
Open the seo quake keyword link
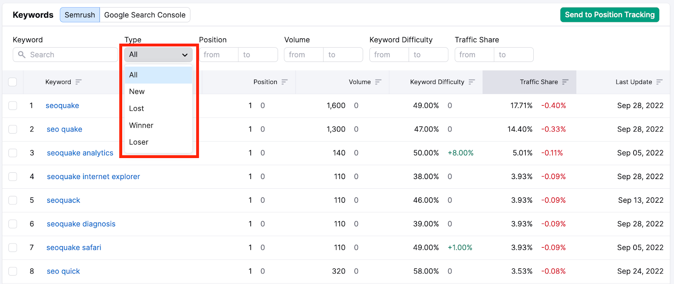coord(64,129)
